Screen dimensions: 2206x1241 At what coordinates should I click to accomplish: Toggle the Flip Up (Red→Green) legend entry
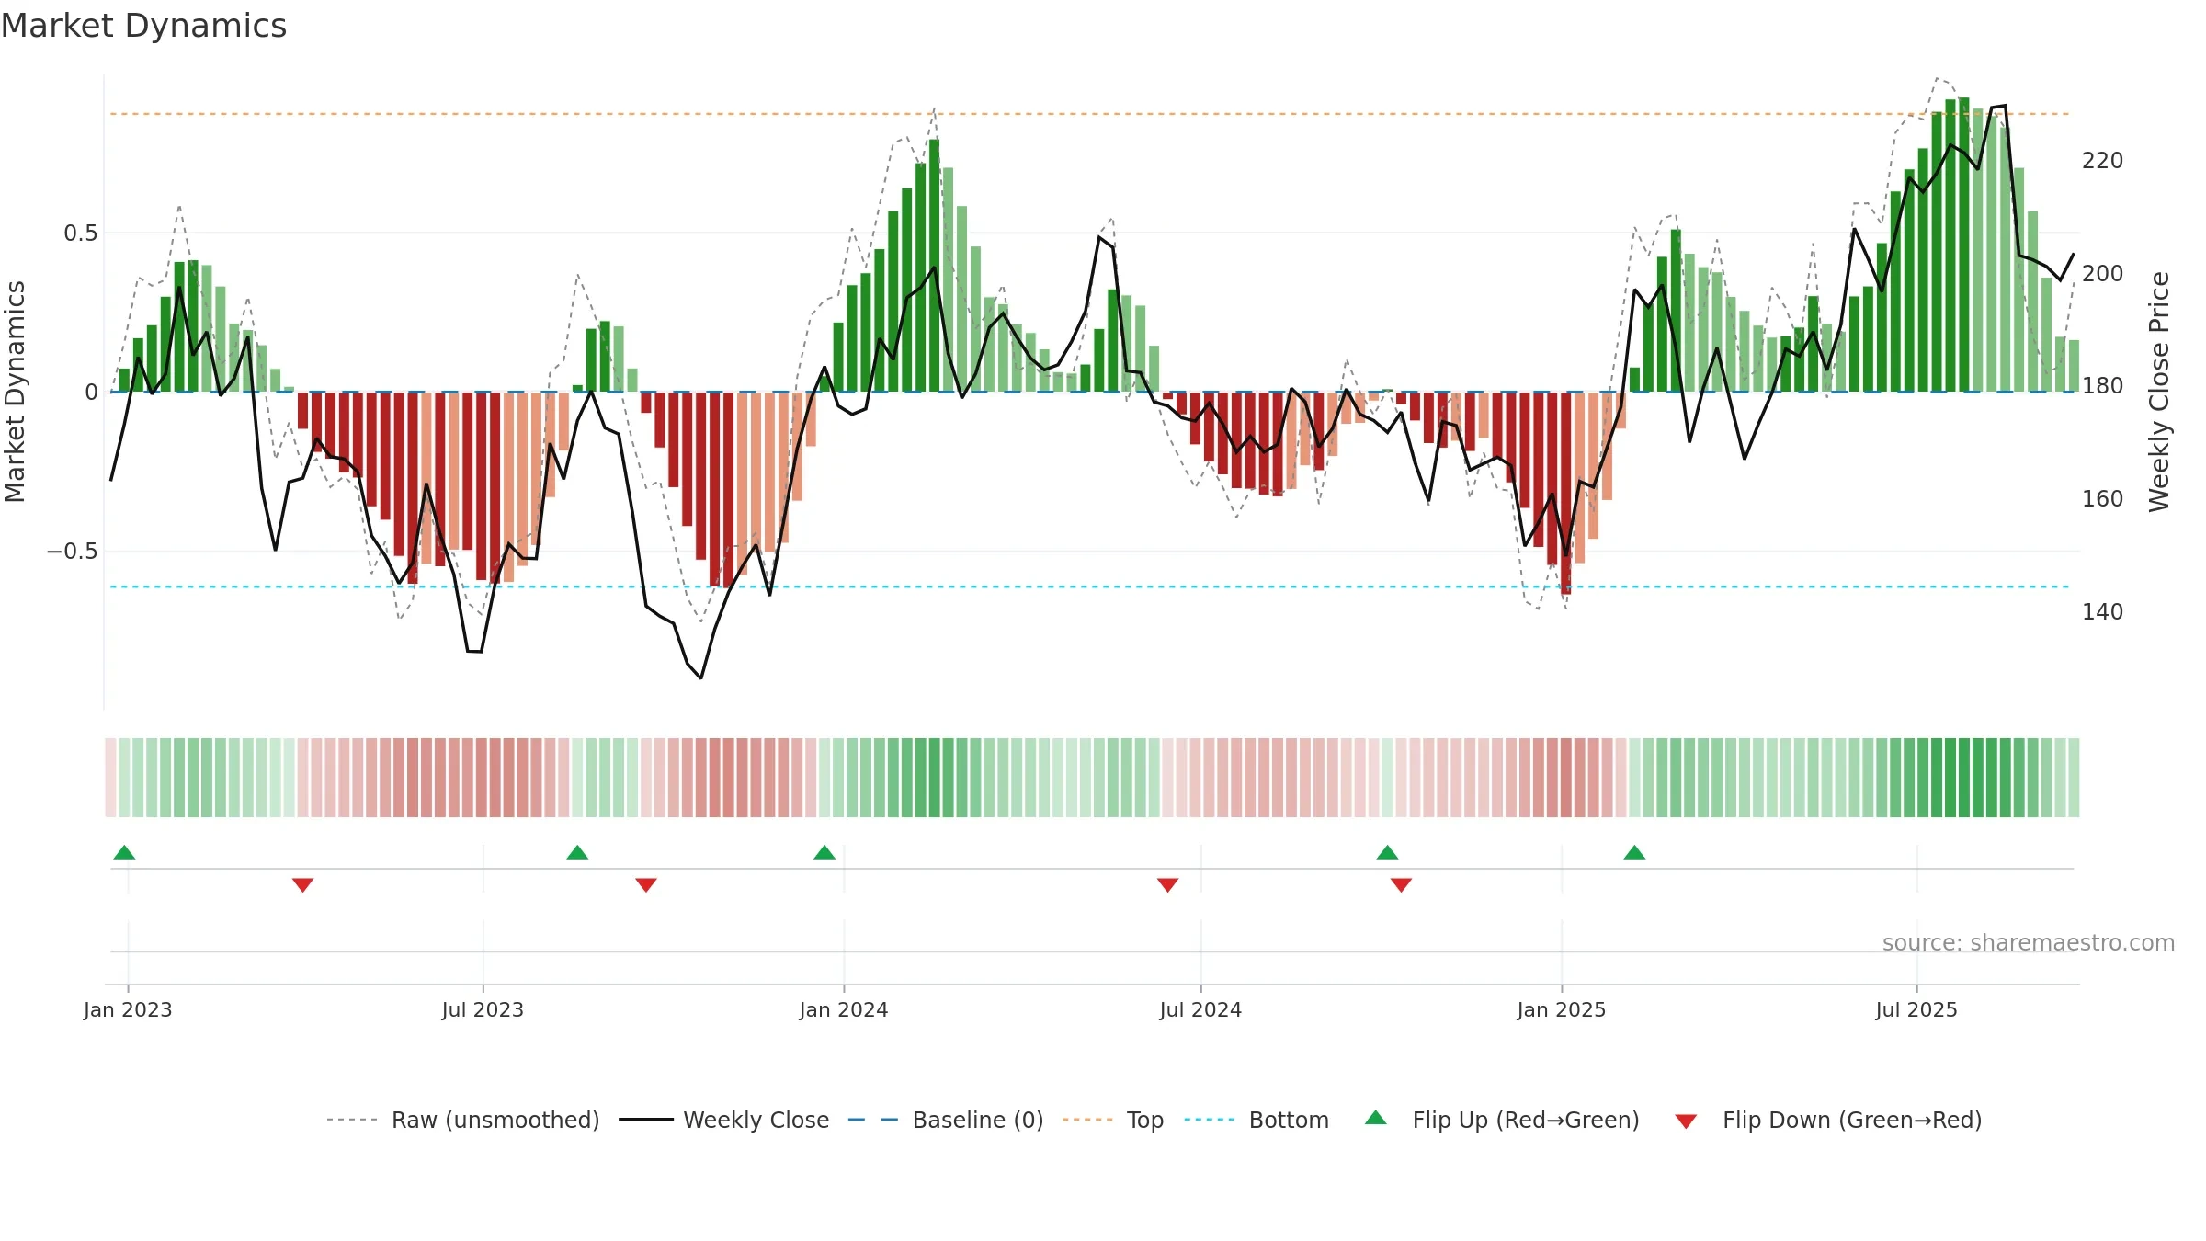[x=1502, y=1120]
